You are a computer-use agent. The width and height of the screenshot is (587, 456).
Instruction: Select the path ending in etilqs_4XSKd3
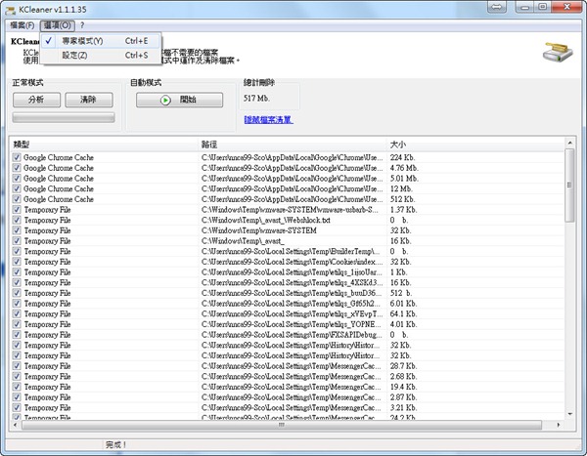pos(292,282)
